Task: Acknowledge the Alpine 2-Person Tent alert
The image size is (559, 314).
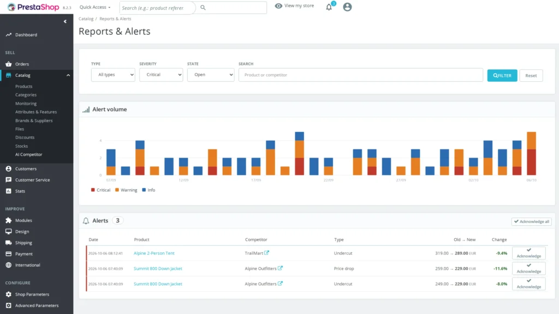Action: [x=528, y=253]
